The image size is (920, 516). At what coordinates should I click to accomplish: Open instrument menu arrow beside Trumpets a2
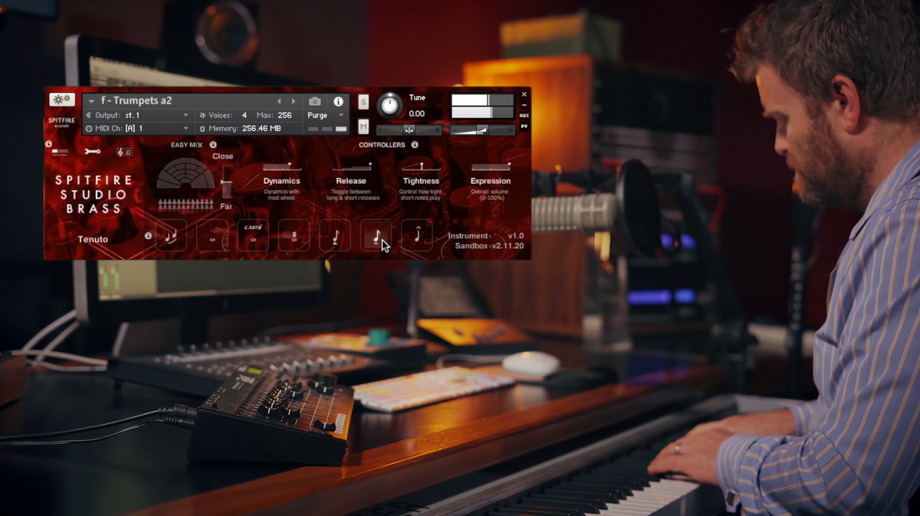coord(92,101)
